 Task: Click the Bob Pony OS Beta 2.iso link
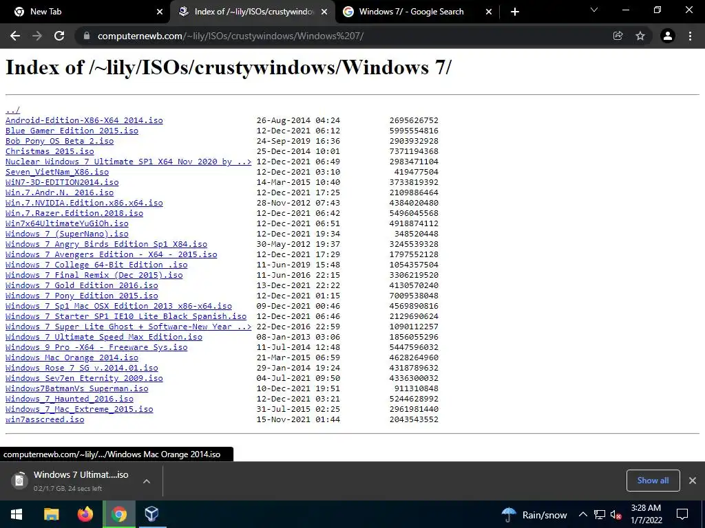(x=59, y=141)
